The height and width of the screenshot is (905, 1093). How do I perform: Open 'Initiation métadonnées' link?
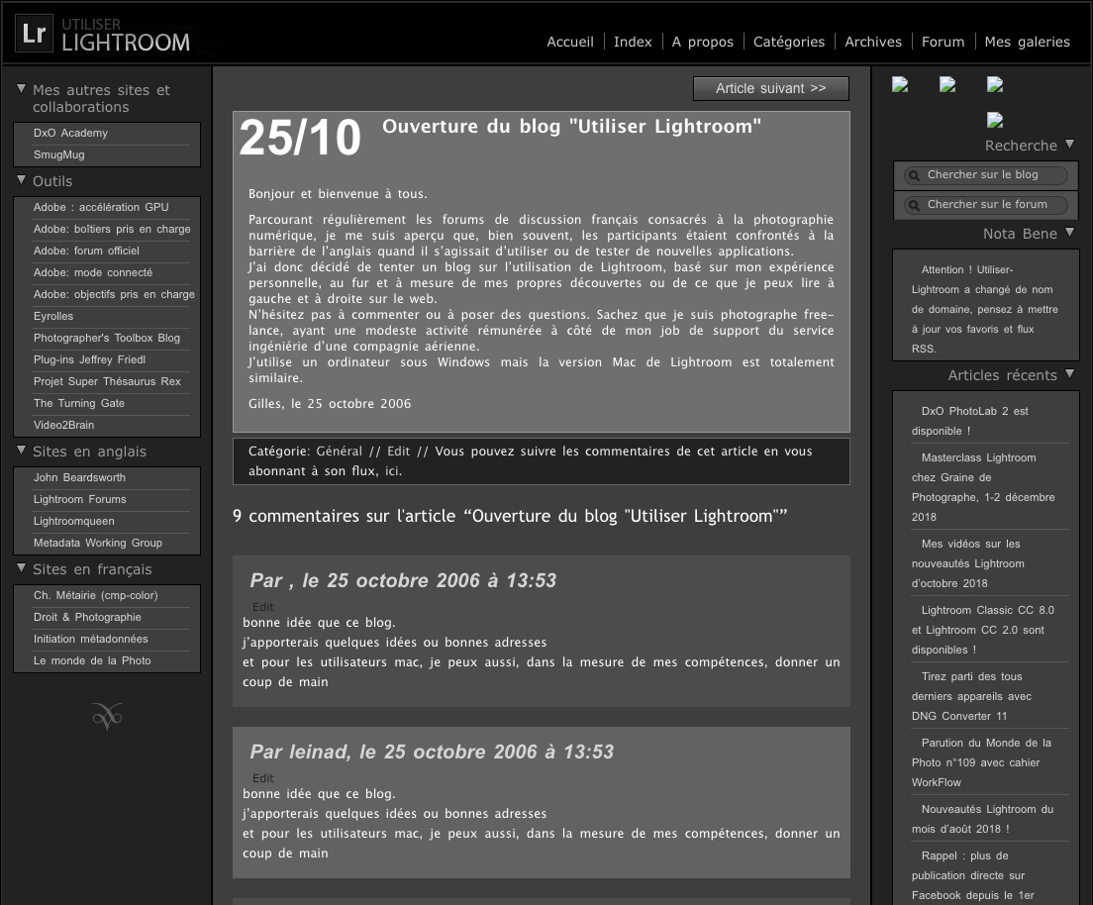91,639
